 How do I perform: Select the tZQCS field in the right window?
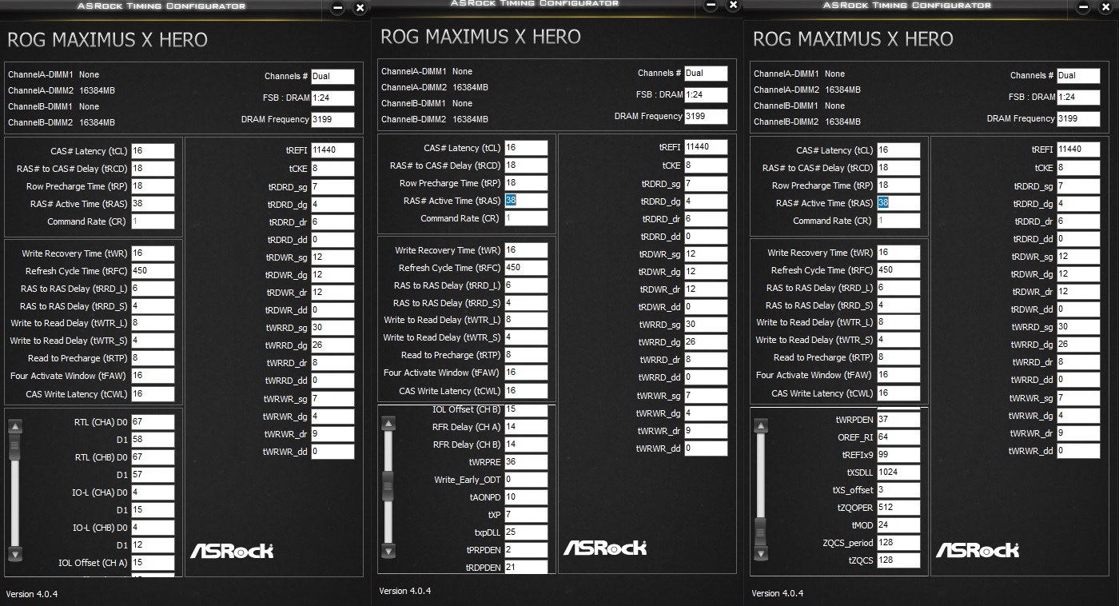[898, 560]
